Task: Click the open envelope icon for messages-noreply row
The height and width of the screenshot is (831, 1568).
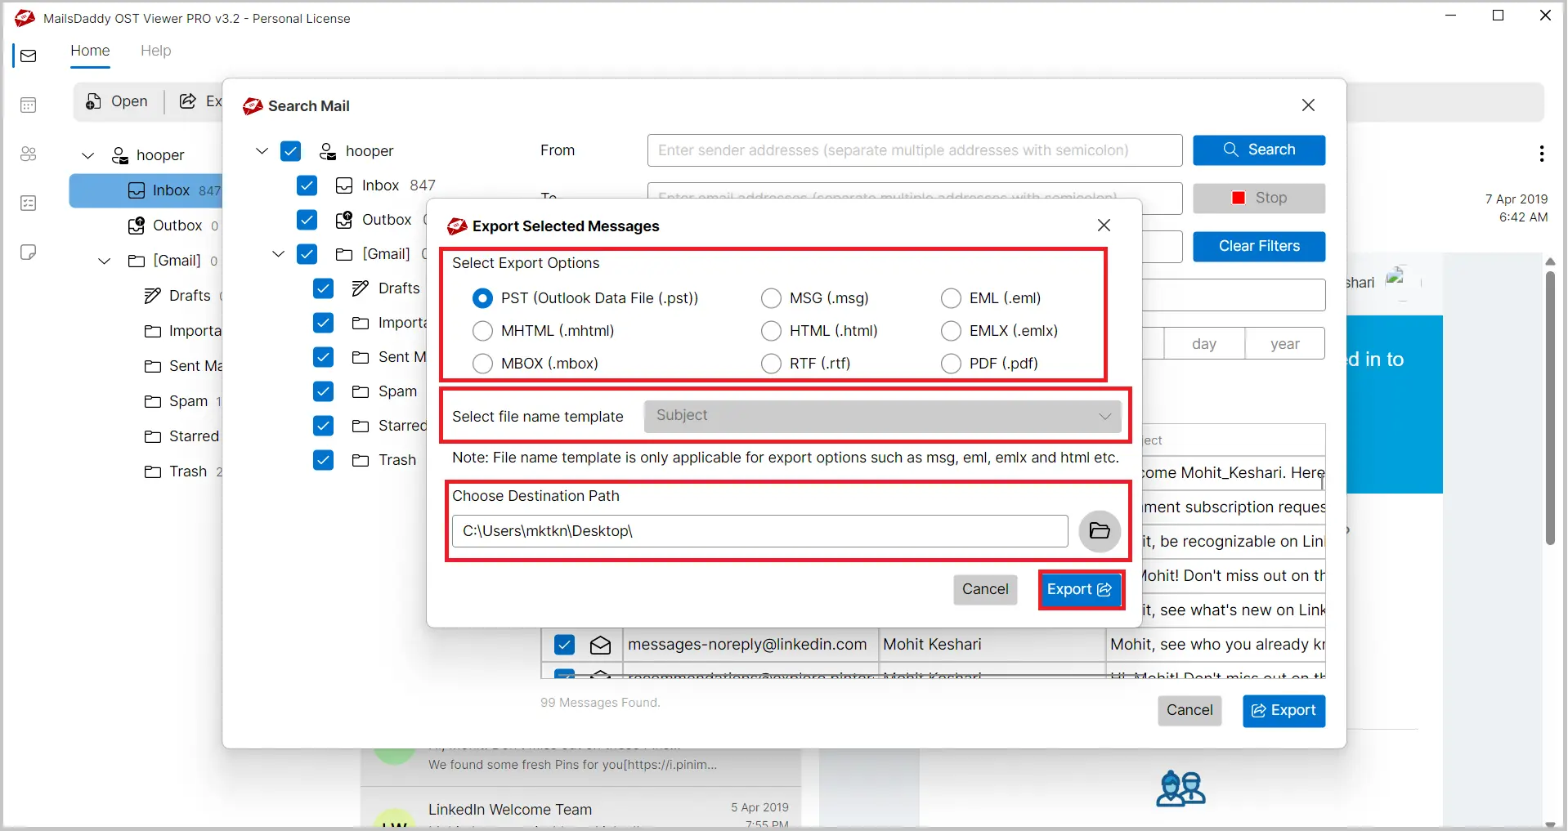Action: [601, 645]
